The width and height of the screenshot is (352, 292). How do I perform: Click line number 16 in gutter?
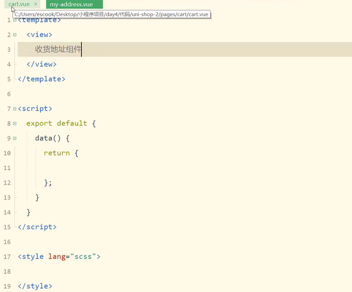point(7,242)
